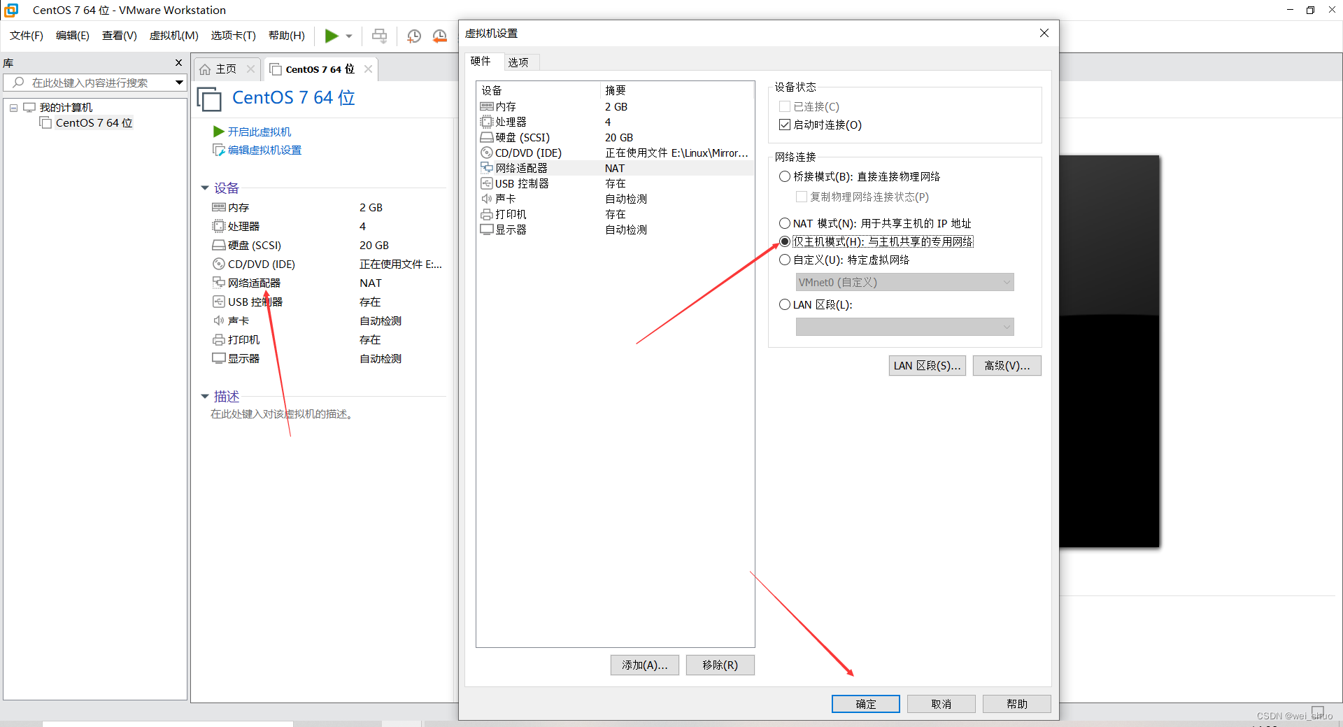
Task: Click the send Ctrl+Alt+Del toolbar icon
Action: [x=379, y=36]
